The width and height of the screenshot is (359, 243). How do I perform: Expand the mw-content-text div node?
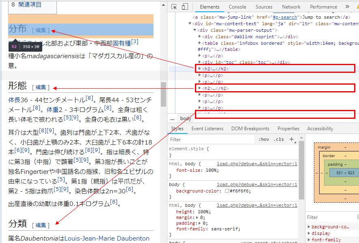coord(190,24)
